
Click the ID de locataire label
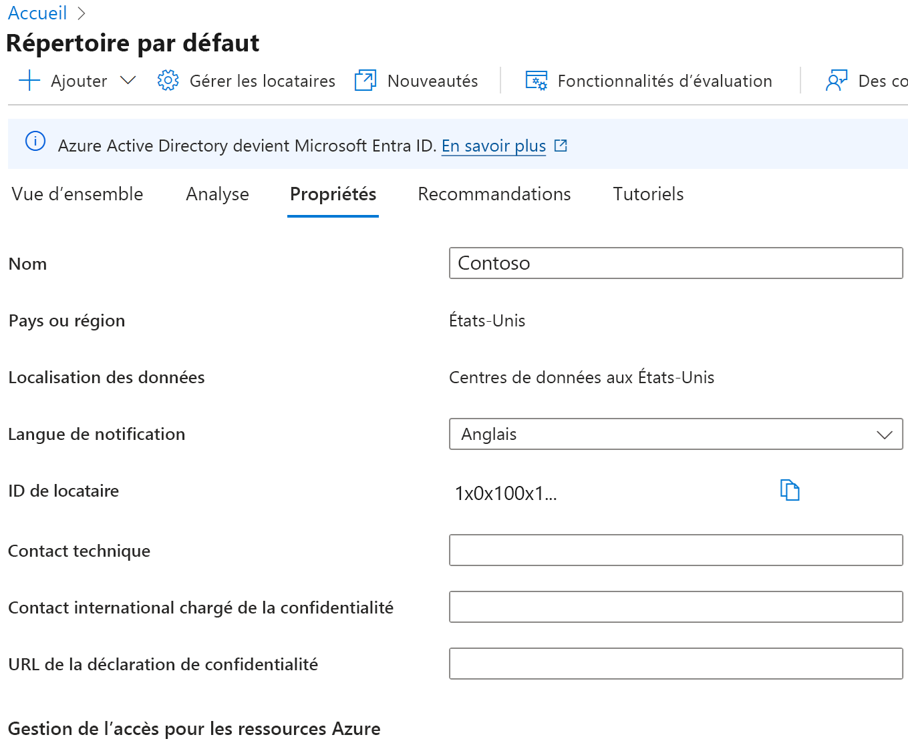click(63, 491)
